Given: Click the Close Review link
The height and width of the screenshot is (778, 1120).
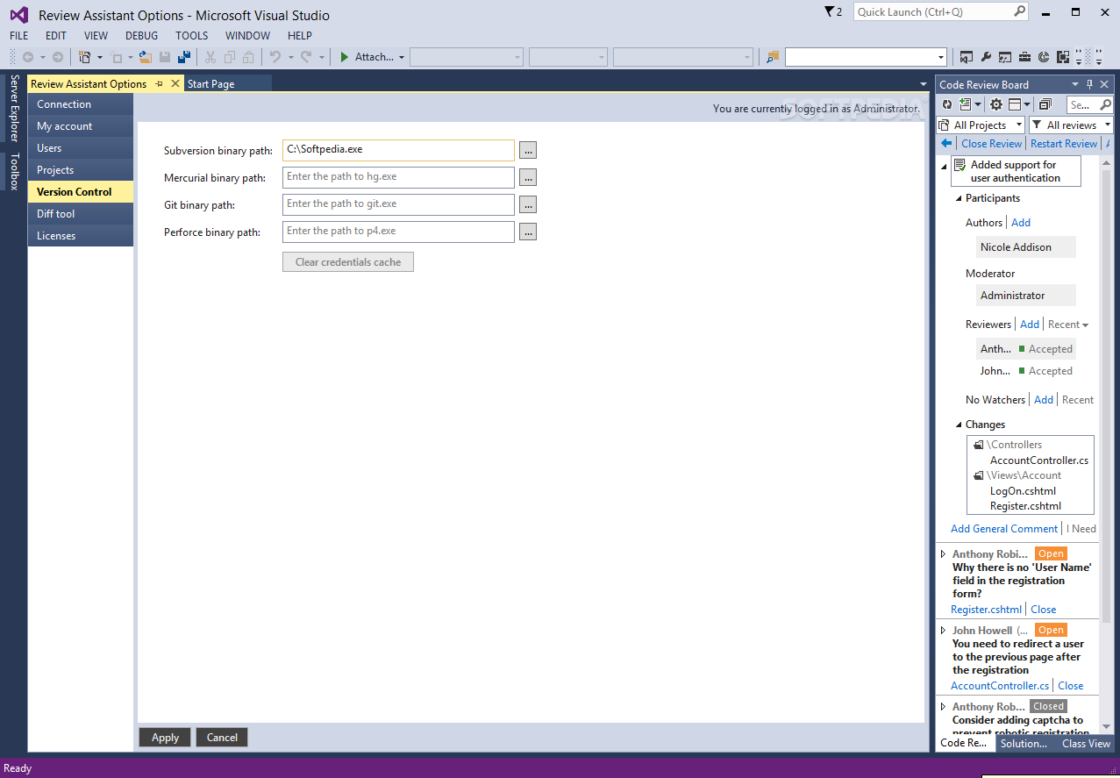Looking at the screenshot, I should (991, 144).
